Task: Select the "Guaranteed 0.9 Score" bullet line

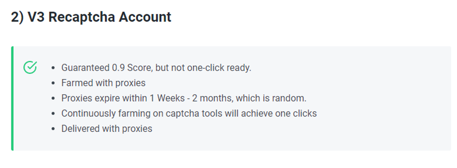Action: [x=156, y=68]
